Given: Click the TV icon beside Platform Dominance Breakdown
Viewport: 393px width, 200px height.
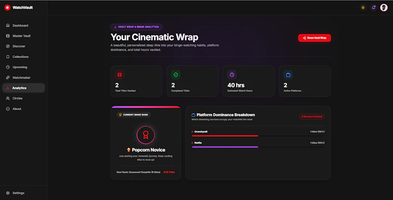Looking at the screenshot, I should [x=193, y=115].
